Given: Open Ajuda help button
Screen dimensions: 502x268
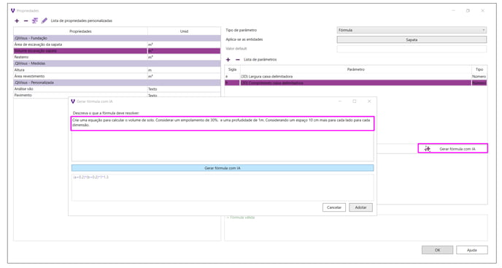Looking at the screenshot, I should click(x=472, y=250).
